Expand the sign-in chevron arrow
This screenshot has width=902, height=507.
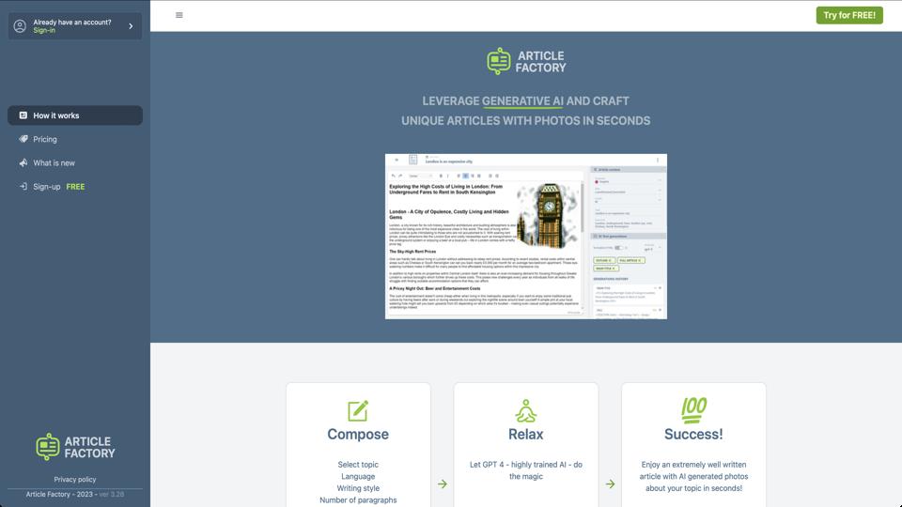(131, 26)
